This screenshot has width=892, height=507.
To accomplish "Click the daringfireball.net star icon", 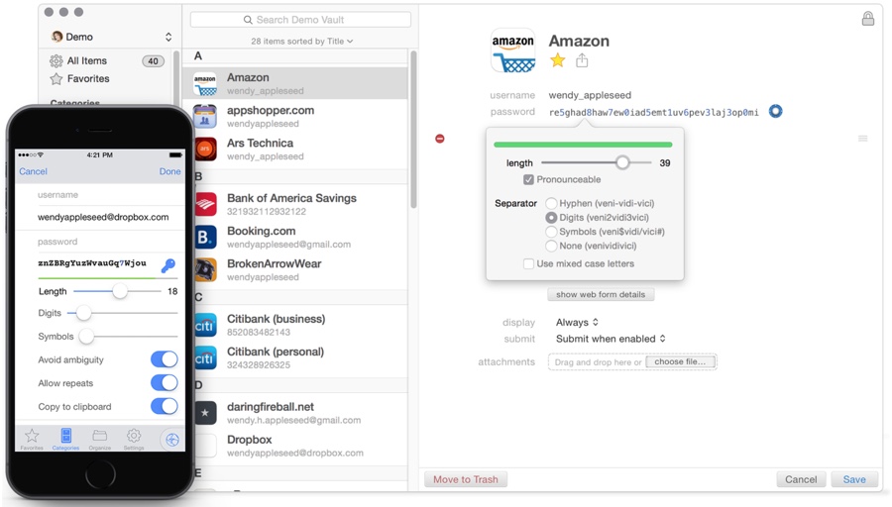I will coord(205,413).
